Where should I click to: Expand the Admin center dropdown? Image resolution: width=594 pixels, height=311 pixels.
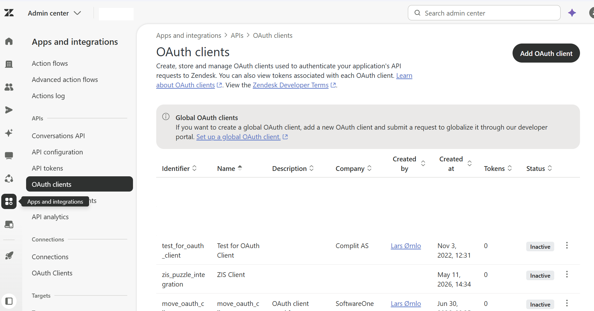coord(54,13)
